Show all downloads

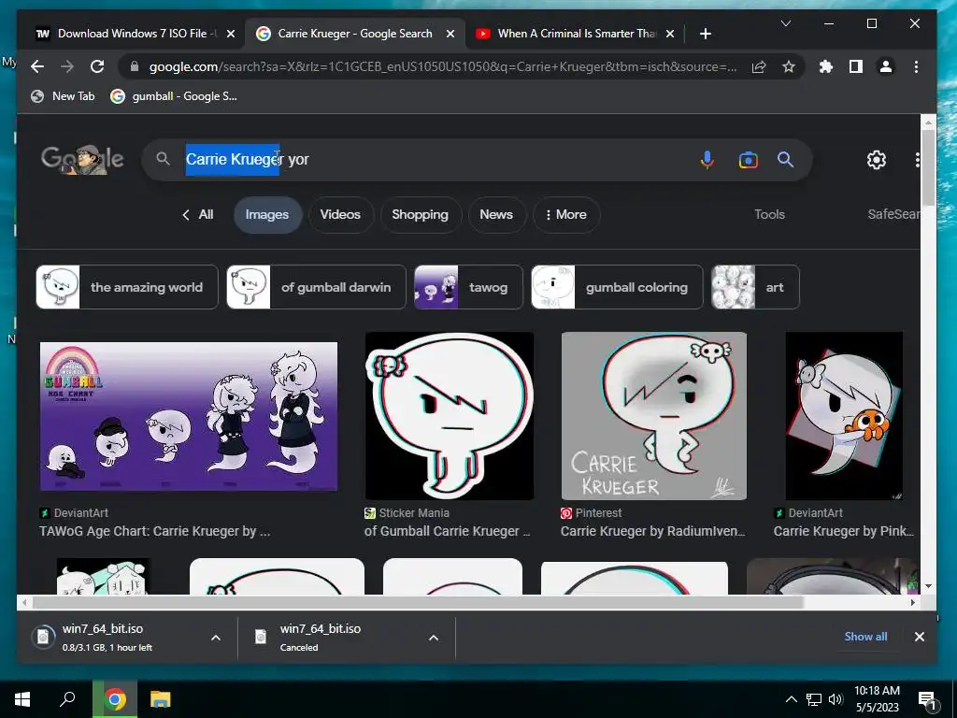click(865, 636)
